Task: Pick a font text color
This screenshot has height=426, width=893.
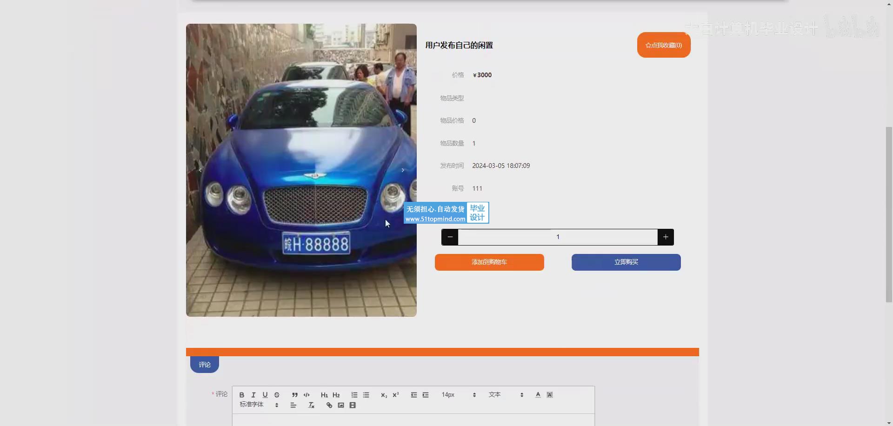Action: point(538,395)
